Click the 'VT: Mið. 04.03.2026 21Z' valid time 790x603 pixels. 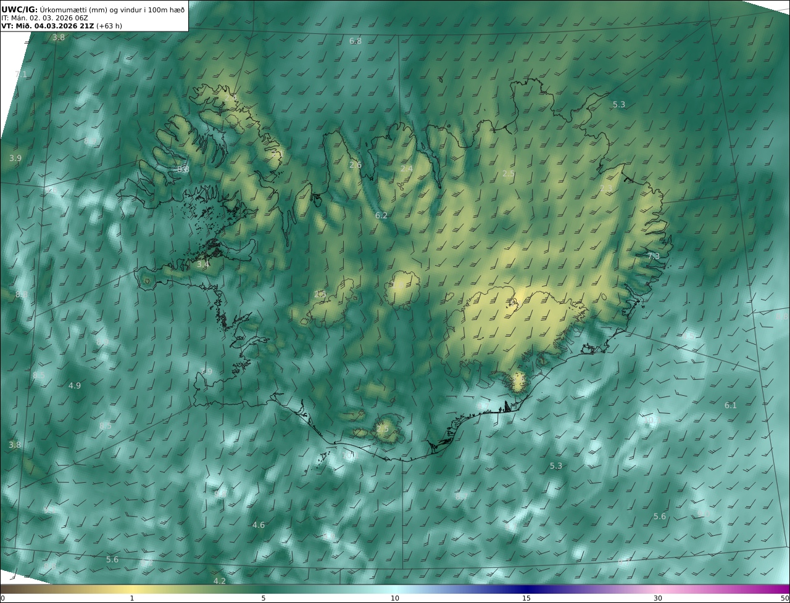[x=48, y=26]
